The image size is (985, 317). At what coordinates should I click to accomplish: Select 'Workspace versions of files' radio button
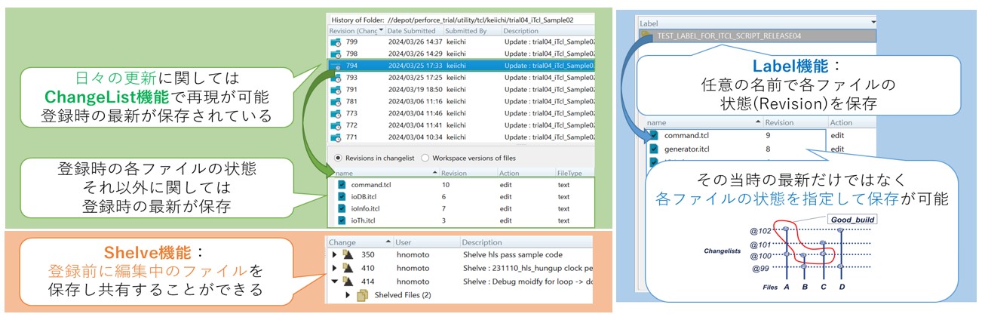tap(425, 158)
